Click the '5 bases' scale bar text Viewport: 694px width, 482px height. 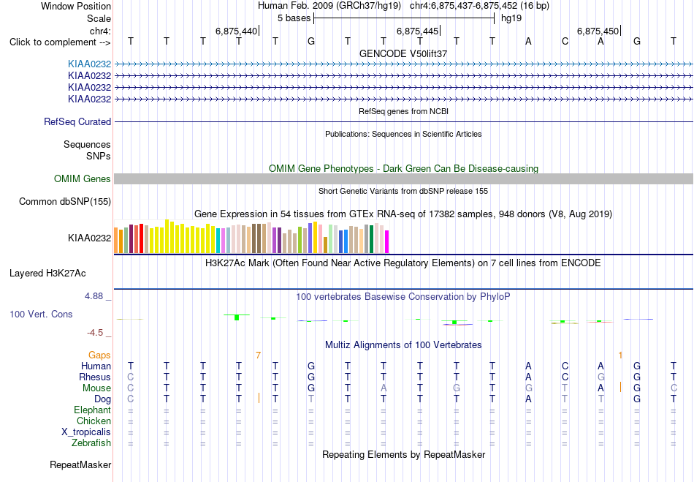pyautogui.click(x=294, y=18)
